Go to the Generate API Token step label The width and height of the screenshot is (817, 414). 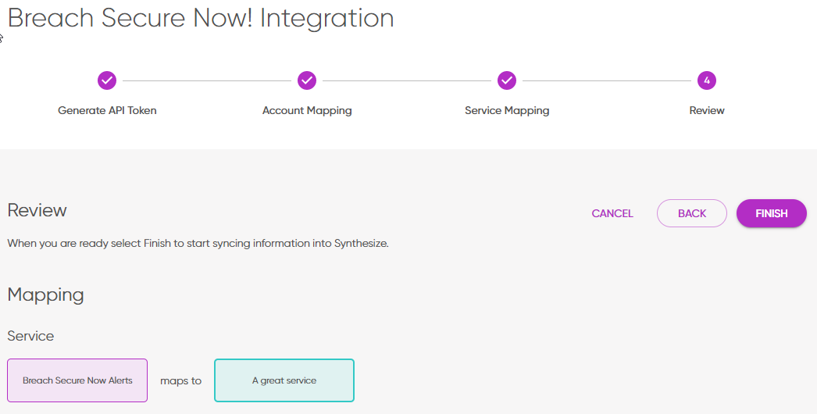point(107,111)
